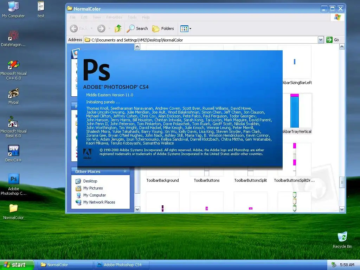The image size is (360, 270).
Task: Select the ToolbarButtons file
Action: [207, 180]
